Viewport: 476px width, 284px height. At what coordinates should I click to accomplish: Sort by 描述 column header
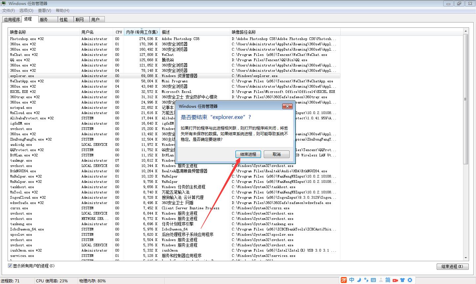coord(195,32)
